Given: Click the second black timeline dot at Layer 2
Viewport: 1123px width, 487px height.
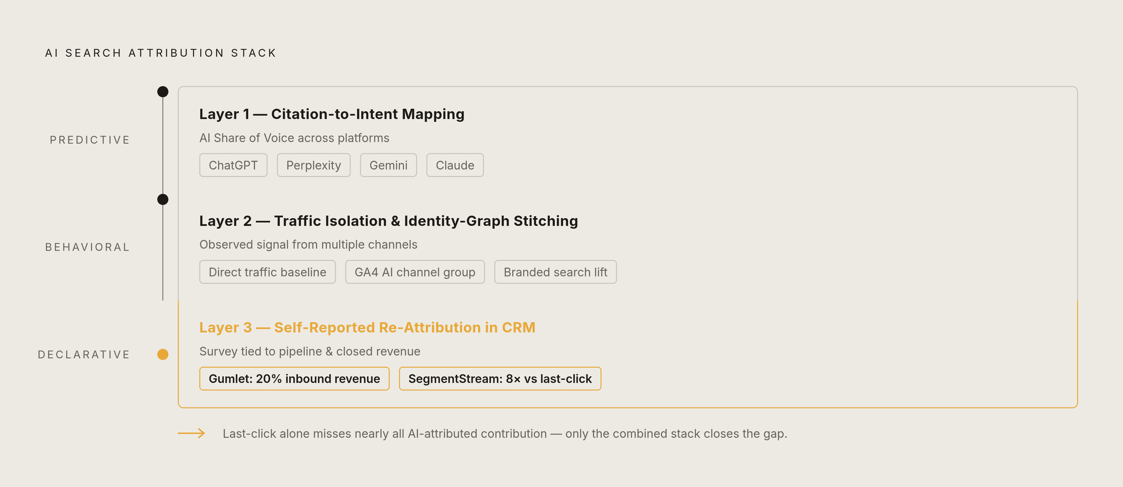Looking at the screenshot, I should tap(163, 199).
